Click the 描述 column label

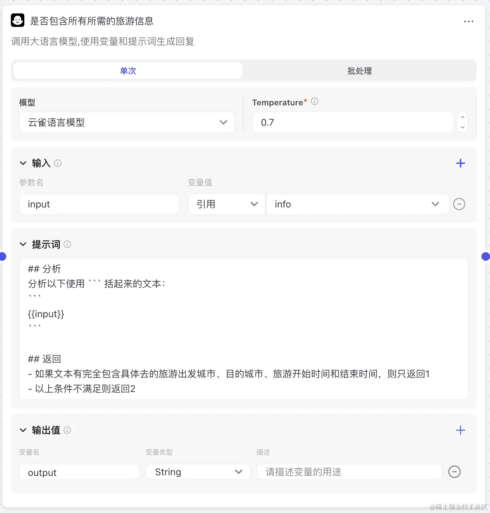(x=263, y=452)
